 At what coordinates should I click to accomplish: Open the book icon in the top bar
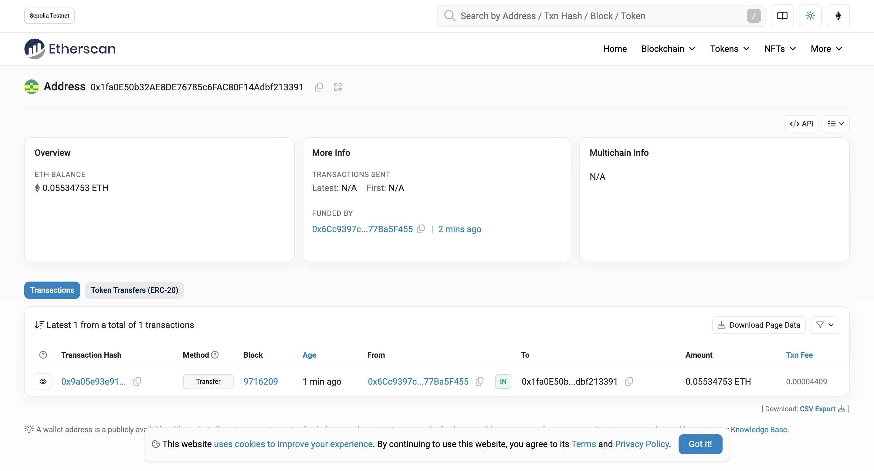(782, 16)
